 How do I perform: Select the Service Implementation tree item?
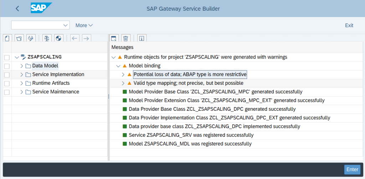click(58, 75)
